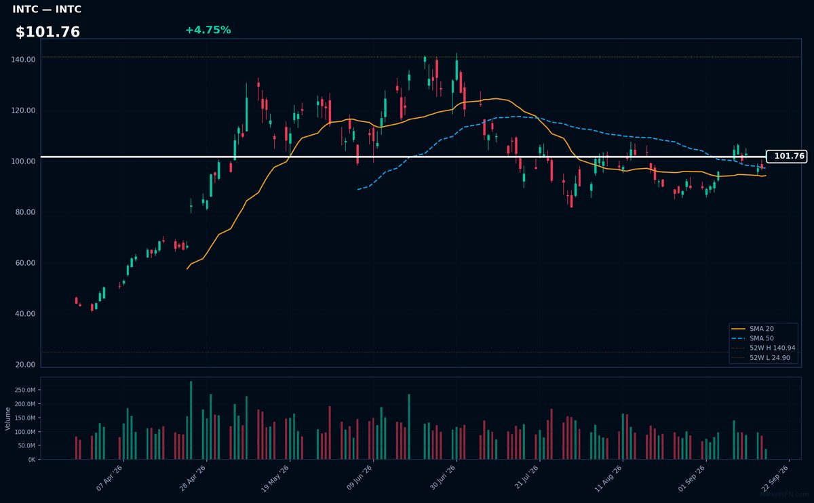Click the 60.00 price axis label
The width and height of the screenshot is (814, 503).
[26, 263]
